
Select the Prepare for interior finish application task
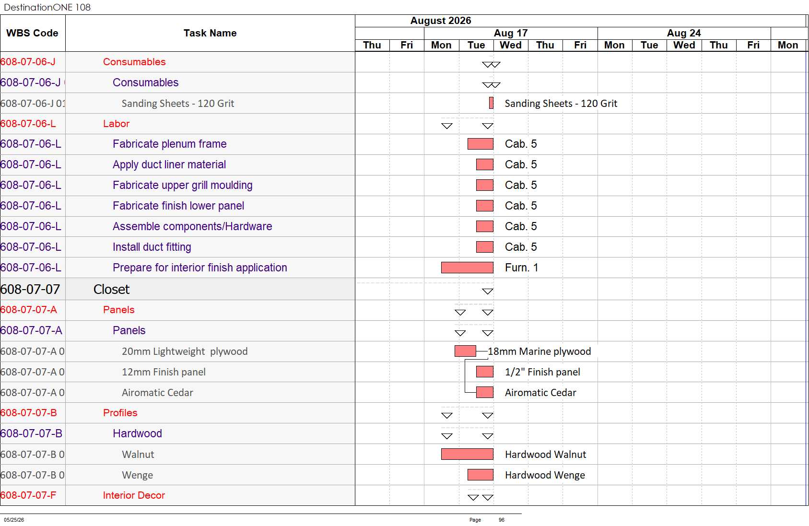(199, 268)
